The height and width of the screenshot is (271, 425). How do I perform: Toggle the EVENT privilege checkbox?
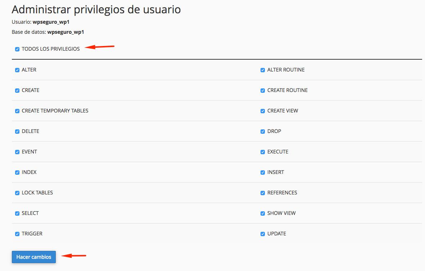(17, 152)
